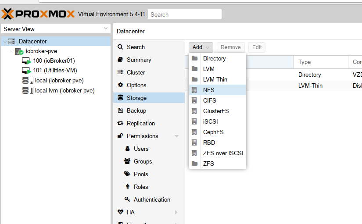Choose iSCSI from Add menu
This screenshot has height=224, width=362.
pyautogui.click(x=218, y=121)
